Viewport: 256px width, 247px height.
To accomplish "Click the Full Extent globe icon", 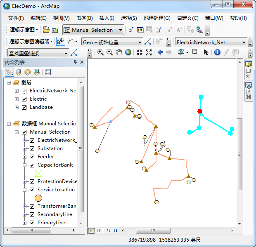I will [128, 52].
